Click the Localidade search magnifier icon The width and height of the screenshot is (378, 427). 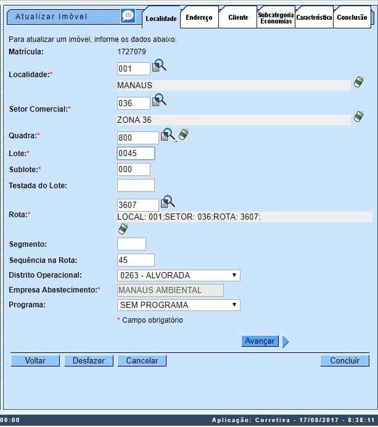160,65
